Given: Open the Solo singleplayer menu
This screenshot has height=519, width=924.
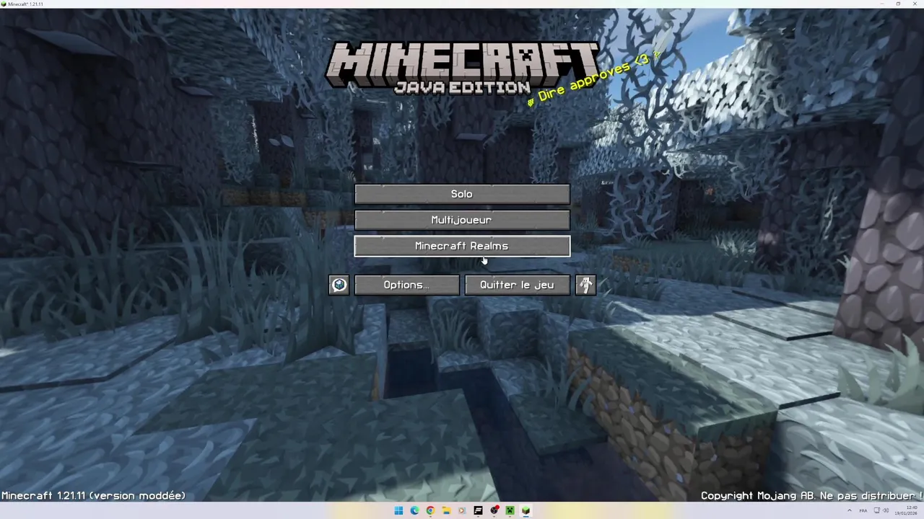Looking at the screenshot, I should pos(462,194).
